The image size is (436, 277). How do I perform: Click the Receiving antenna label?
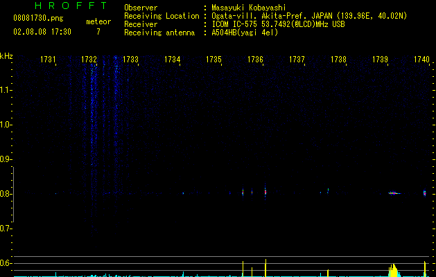pyautogui.click(x=159, y=33)
